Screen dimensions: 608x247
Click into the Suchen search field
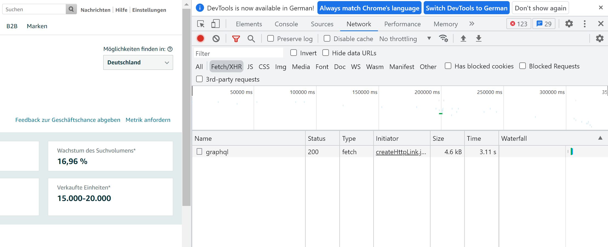pyautogui.click(x=34, y=9)
